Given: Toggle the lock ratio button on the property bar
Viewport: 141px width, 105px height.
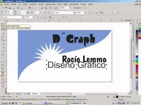Looking at the screenshot, I should point(28,13).
